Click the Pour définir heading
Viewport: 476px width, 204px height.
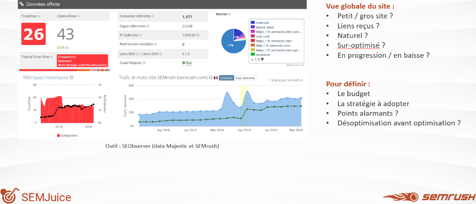point(348,83)
